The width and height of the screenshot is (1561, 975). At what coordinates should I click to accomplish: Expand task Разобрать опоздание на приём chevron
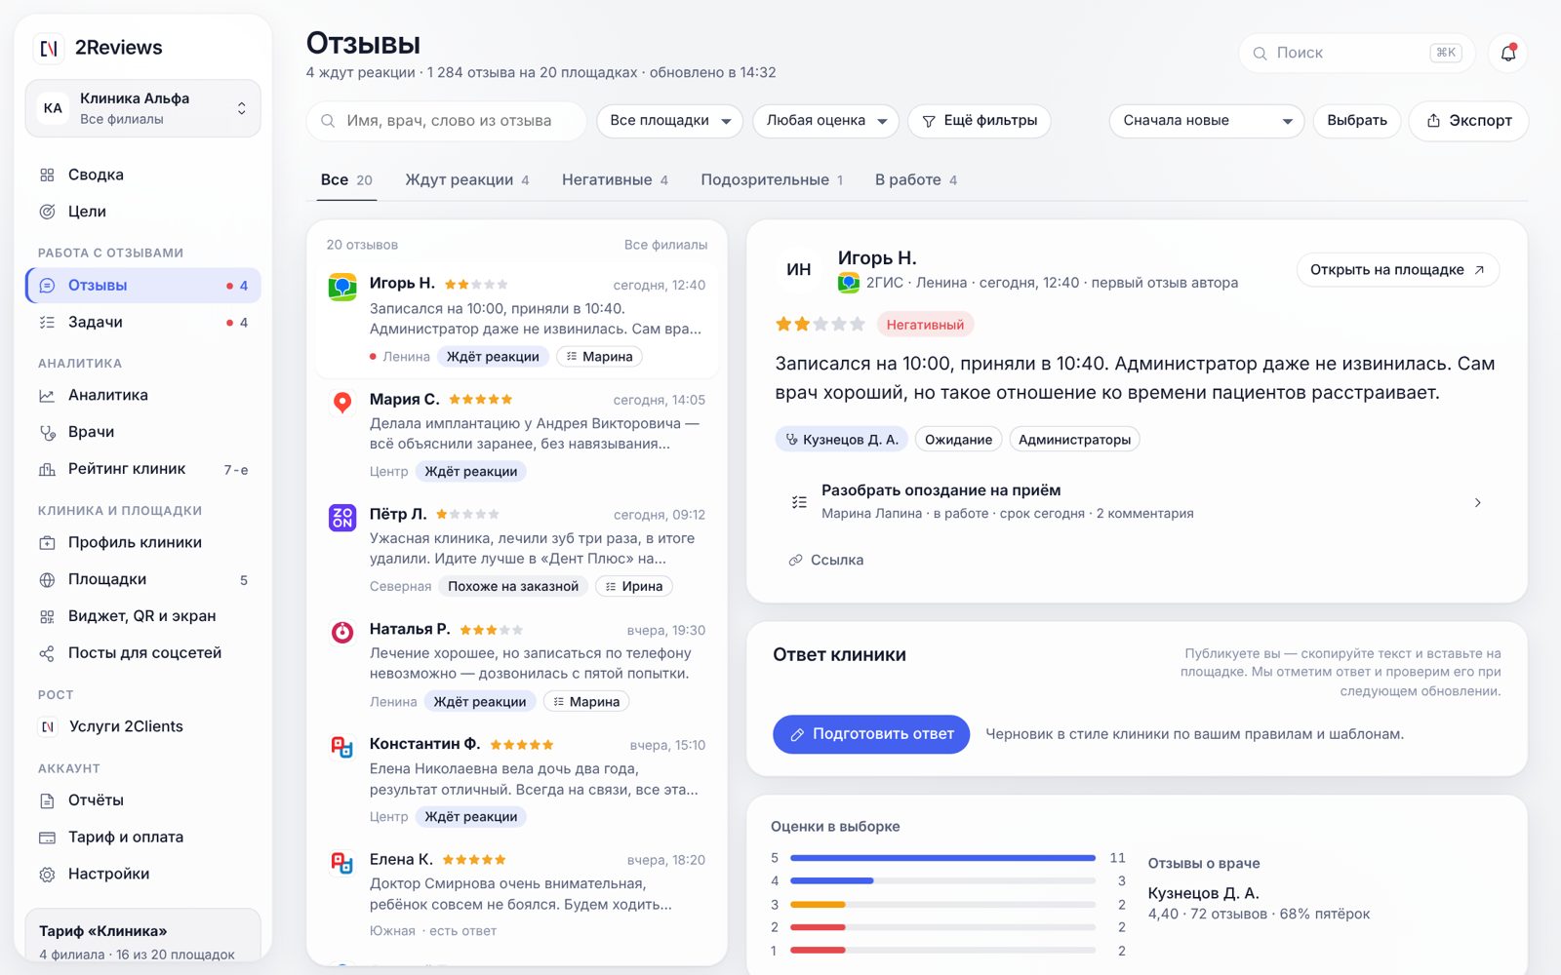pyautogui.click(x=1477, y=502)
